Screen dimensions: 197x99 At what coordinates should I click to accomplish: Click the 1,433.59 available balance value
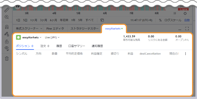tap(129, 36)
